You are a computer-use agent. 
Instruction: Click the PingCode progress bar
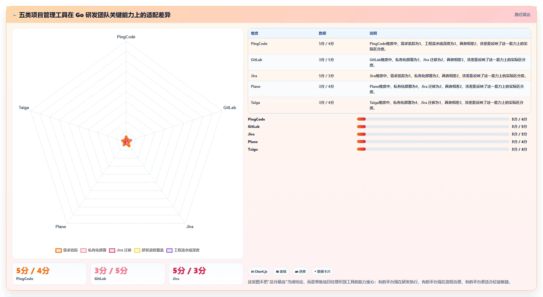(433, 119)
